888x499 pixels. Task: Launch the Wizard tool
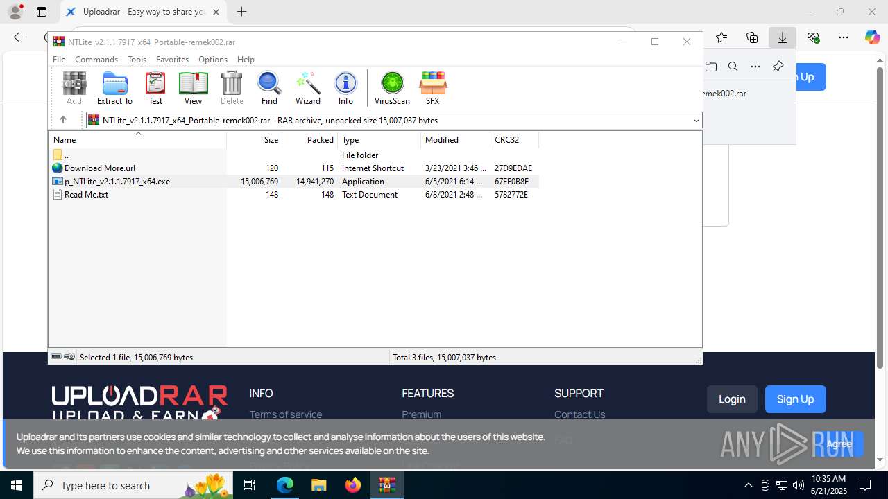coord(308,88)
